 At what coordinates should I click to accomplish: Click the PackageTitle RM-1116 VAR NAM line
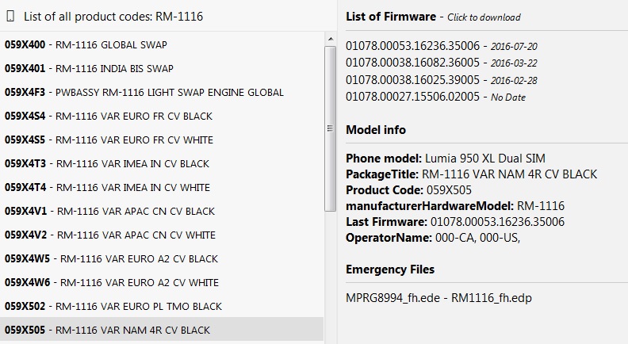pos(472,174)
